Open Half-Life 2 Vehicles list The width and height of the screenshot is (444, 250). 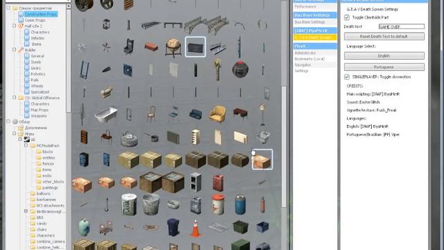[x=37, y=38]
